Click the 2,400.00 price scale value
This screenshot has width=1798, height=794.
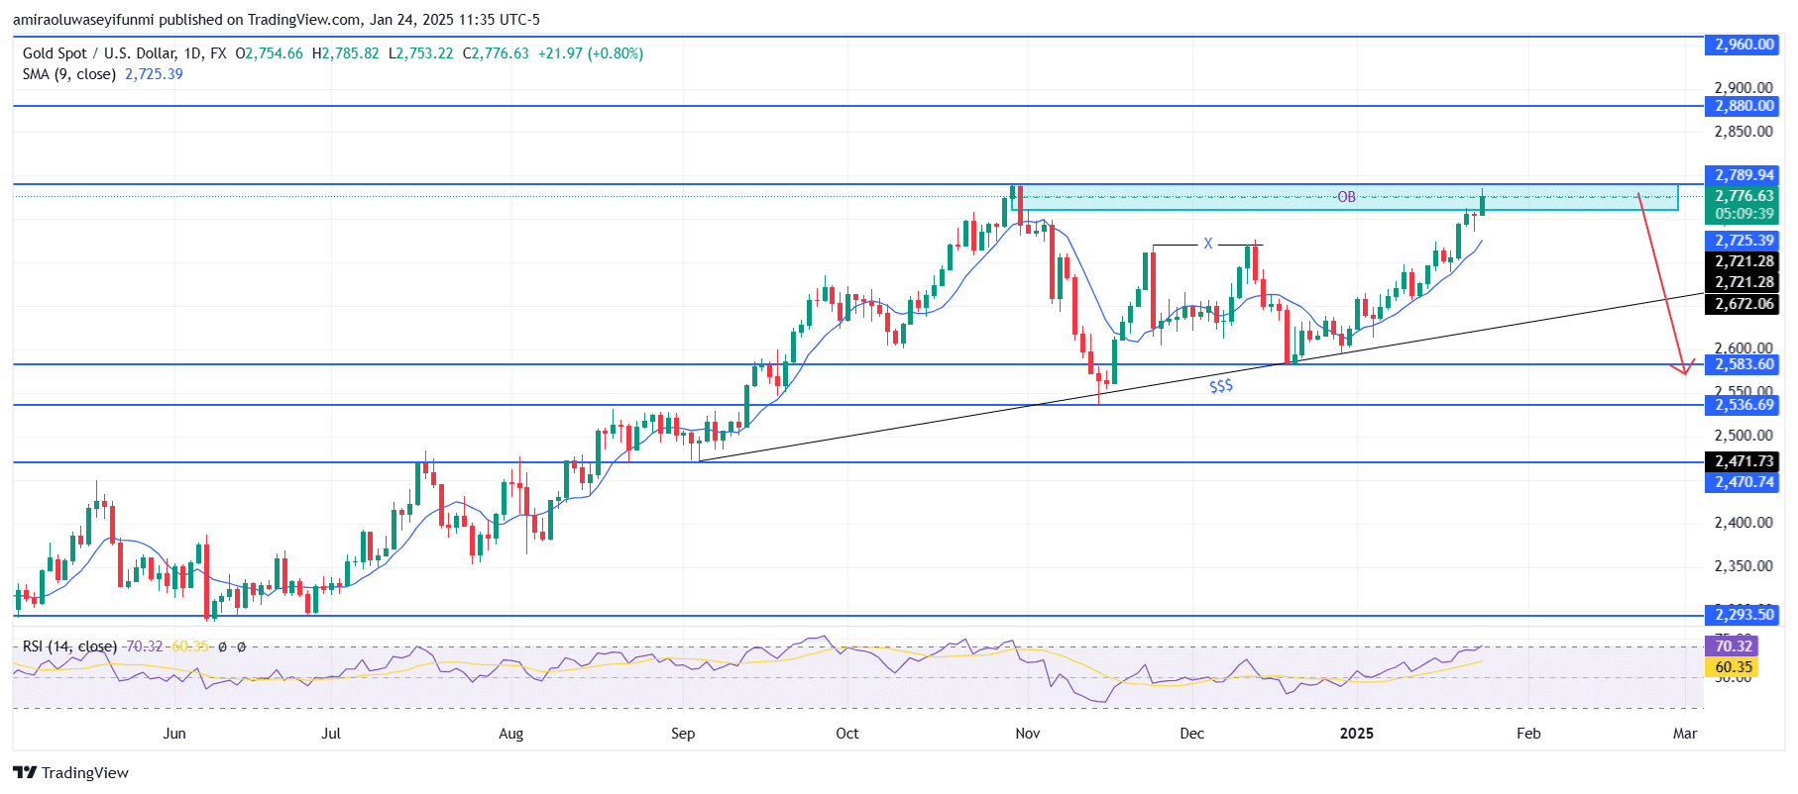(1743, 523)
